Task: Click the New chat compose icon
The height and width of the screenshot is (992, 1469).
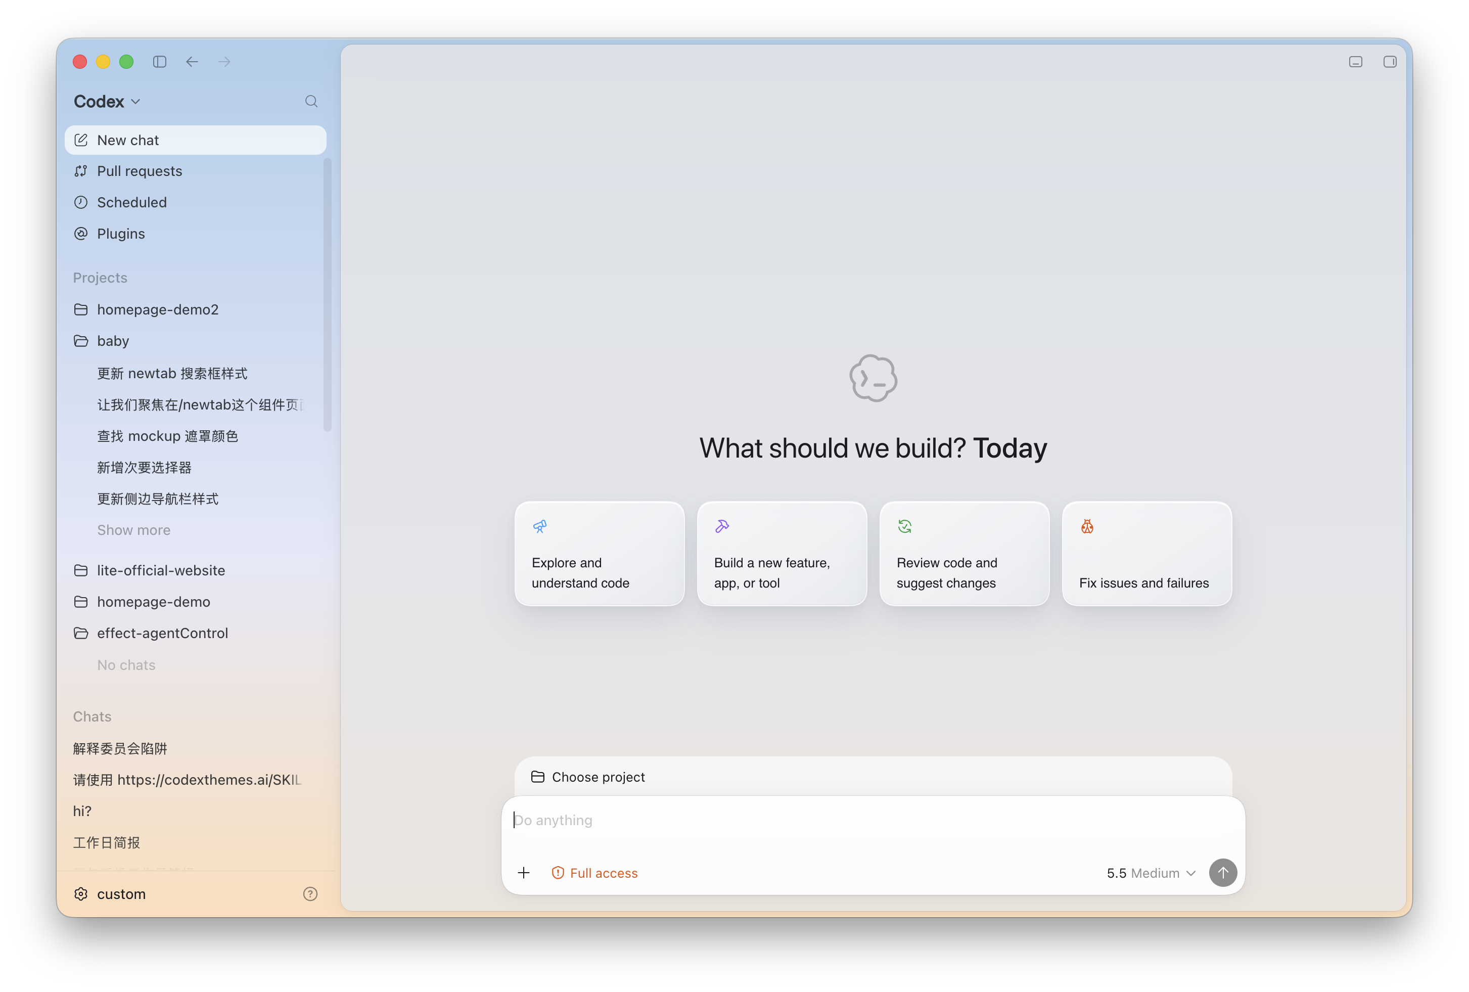Action: click(81, 140)
